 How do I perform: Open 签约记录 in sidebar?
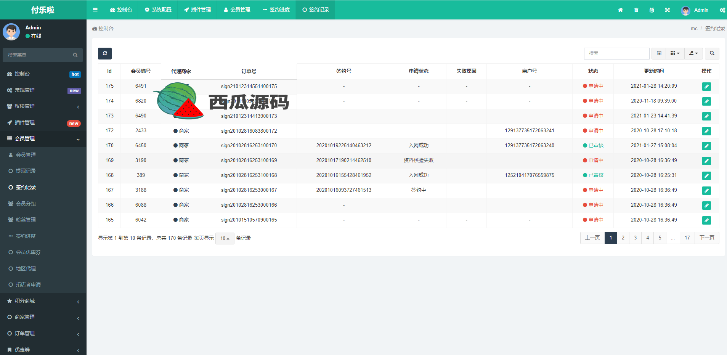point(43,188)
